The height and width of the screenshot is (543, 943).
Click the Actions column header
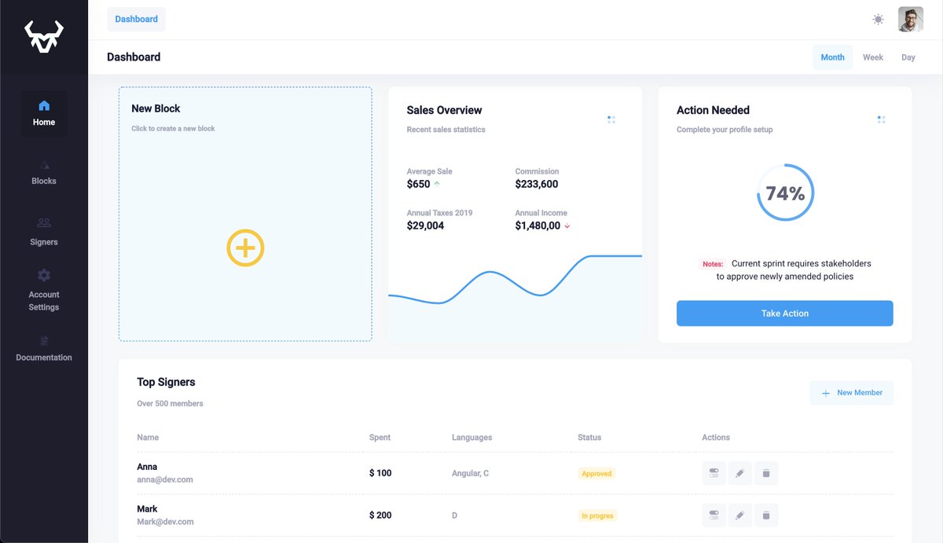tap(716, 438)
